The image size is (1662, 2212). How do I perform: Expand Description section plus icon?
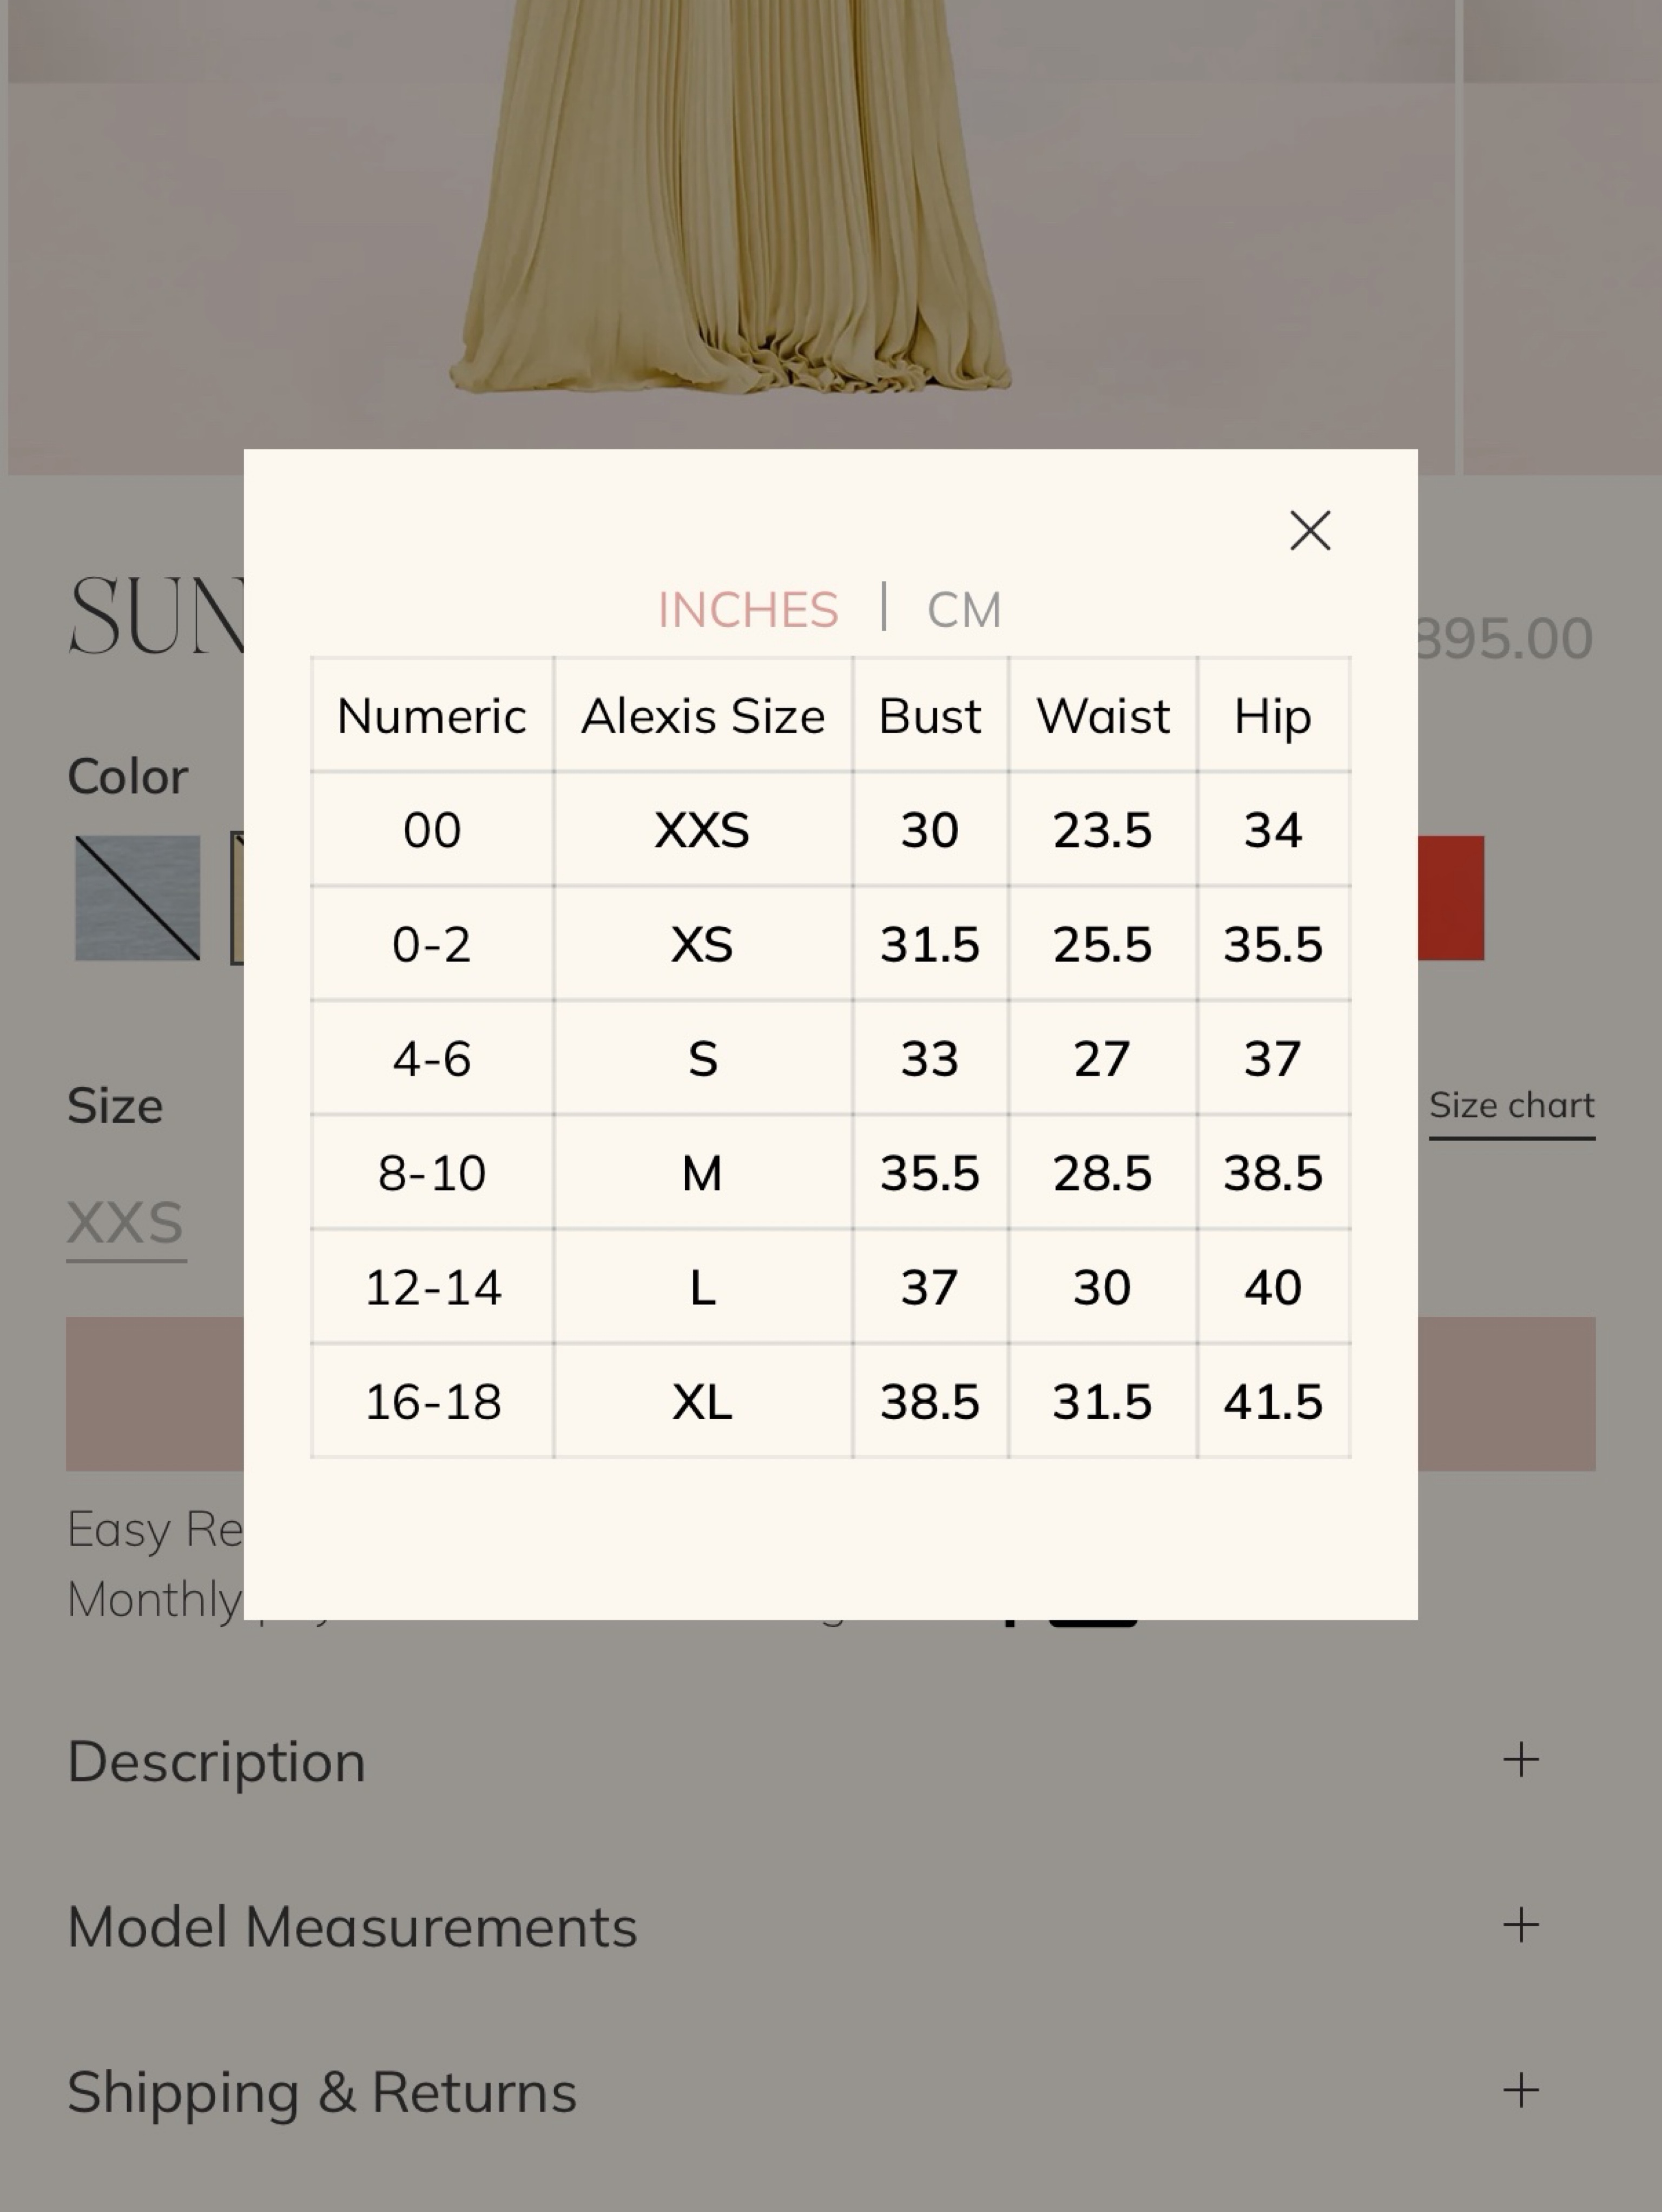pyautogui.click(x=1520, y=1759)
